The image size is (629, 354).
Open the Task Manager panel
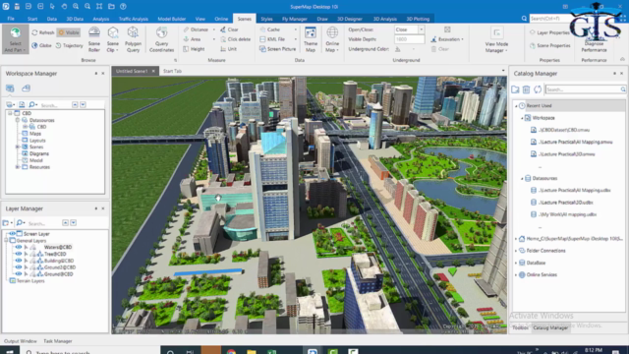tap(58, 341)
